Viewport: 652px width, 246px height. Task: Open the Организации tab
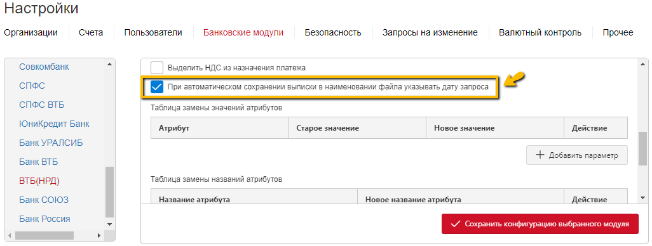pos(31,32)
